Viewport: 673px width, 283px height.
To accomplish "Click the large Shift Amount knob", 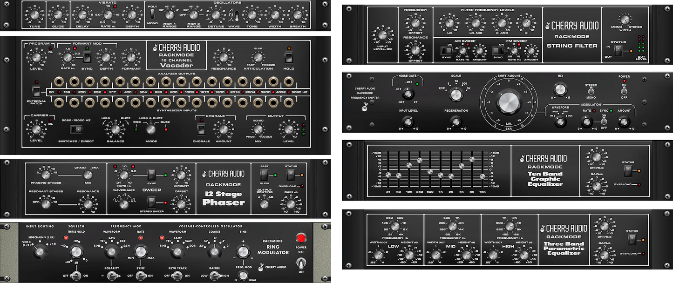I will tap(508, 103).
